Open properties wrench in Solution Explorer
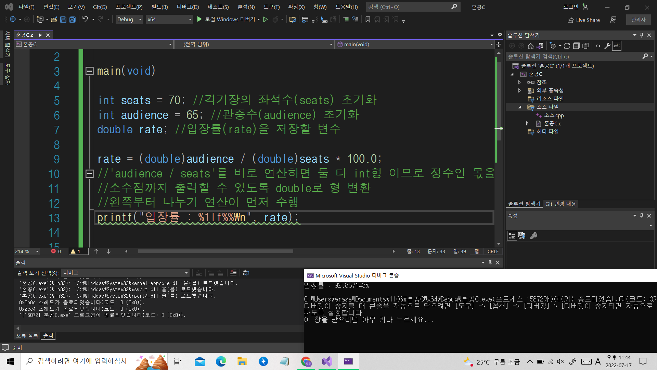The height and width of the screenshot is (370, 657). click(x=607, y=46)
